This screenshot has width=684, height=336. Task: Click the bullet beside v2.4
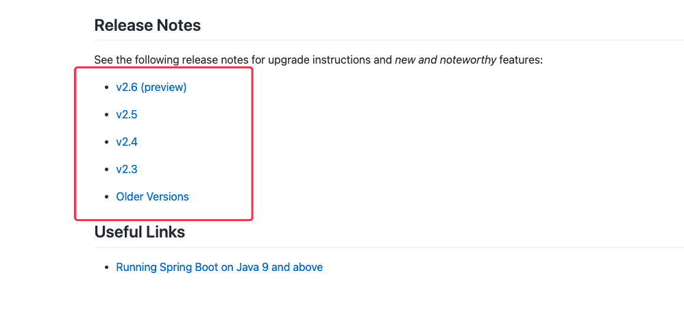click(x=106, y=142)
